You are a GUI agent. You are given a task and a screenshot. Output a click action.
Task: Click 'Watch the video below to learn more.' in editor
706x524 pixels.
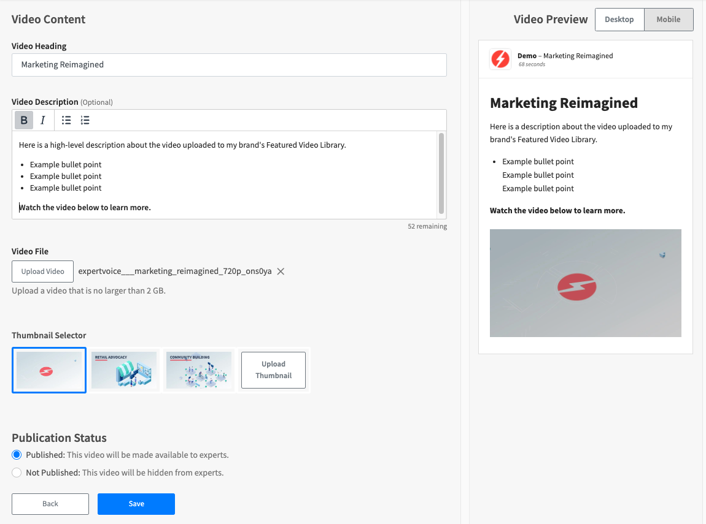[x=85, y=207]
